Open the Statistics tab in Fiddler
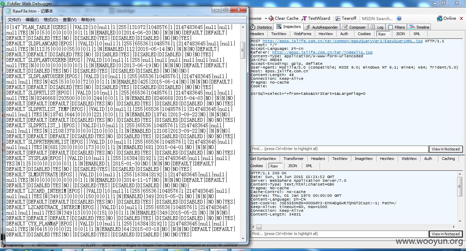The image size is (466, 251). coord(261,27)
